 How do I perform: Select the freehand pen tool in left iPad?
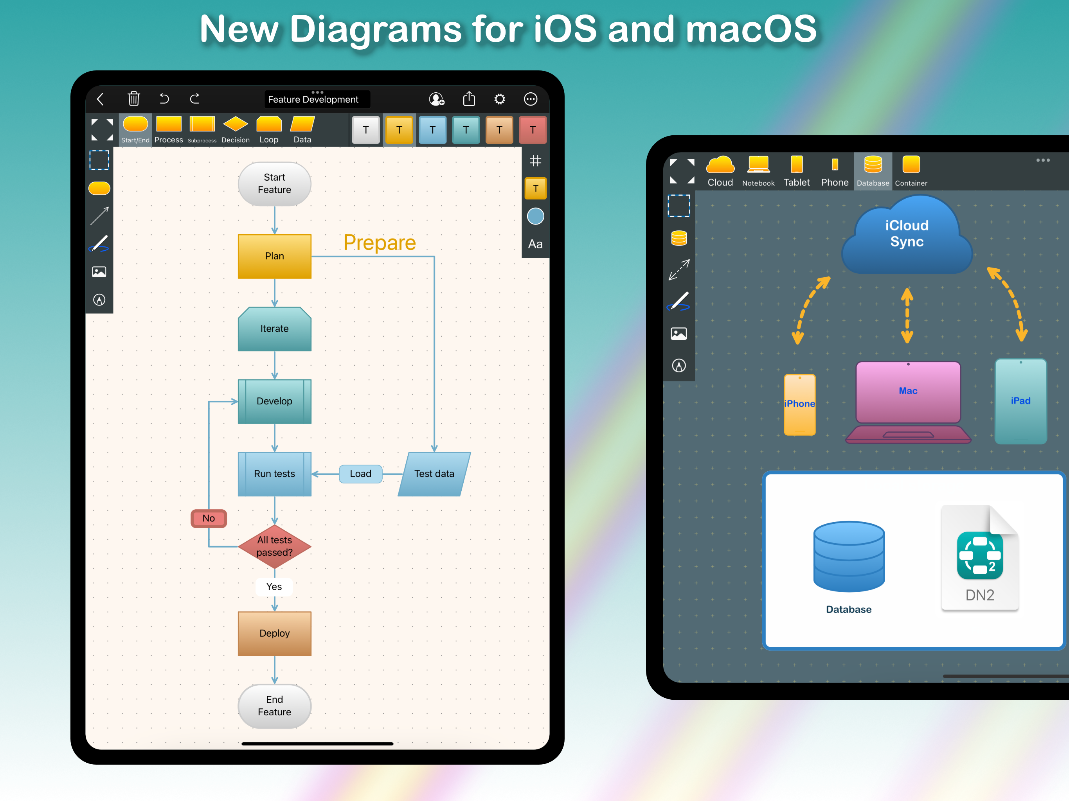coord(99,244)
